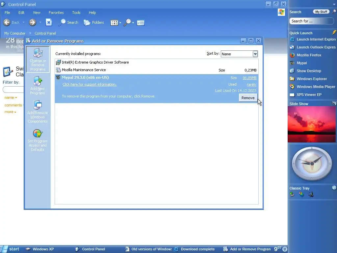Viewport: 337px width, 253px height.
Task: Open Windows Media Player from Quick Launch
Action: (313, 87)
